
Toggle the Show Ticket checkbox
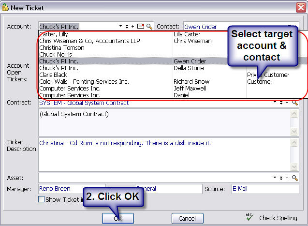coord(42,199)
